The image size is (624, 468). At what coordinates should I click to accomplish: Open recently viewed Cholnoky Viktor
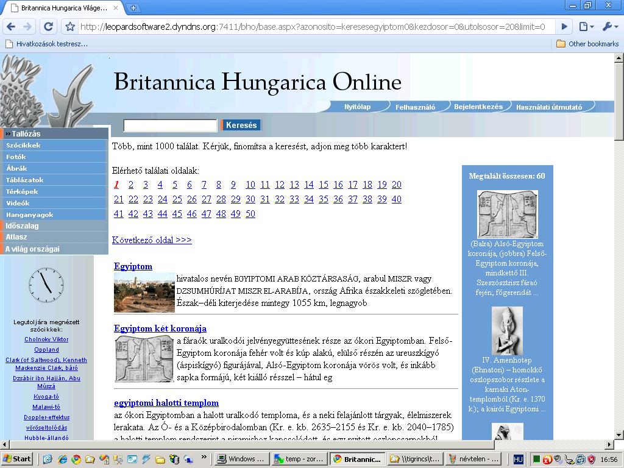pos(46,339)
